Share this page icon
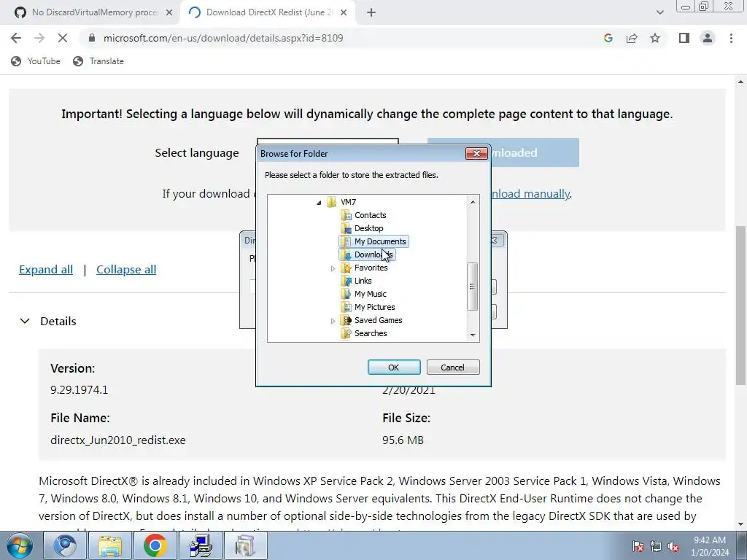 [x=632, y=38]
